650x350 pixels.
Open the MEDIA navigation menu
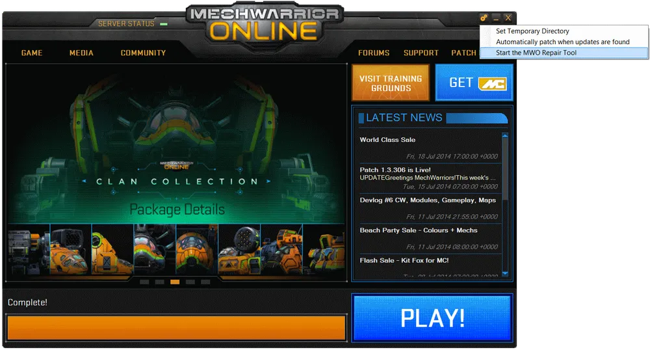81,53
